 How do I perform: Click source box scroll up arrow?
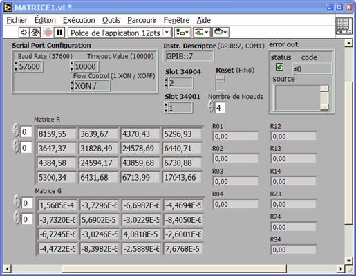[324, 89]
